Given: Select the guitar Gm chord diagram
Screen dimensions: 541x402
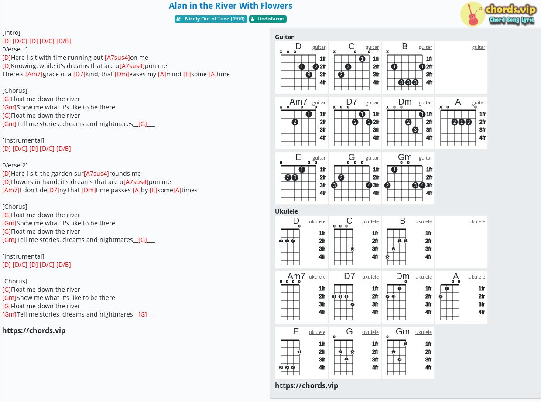Looking at the screenshot, I should point(408,178).
